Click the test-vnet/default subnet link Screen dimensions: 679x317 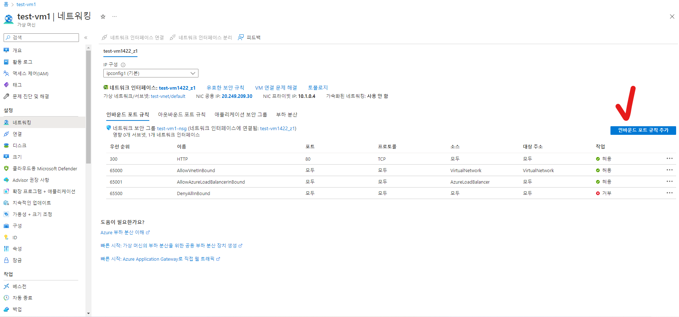pos(168,96)
